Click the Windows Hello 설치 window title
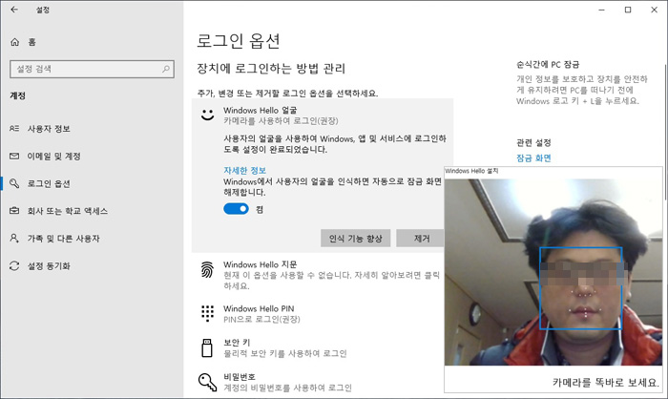 pyautogui.click(x=471, y=171)
